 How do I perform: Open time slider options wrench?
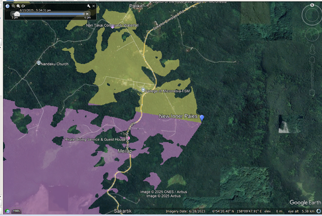(88, 6)
